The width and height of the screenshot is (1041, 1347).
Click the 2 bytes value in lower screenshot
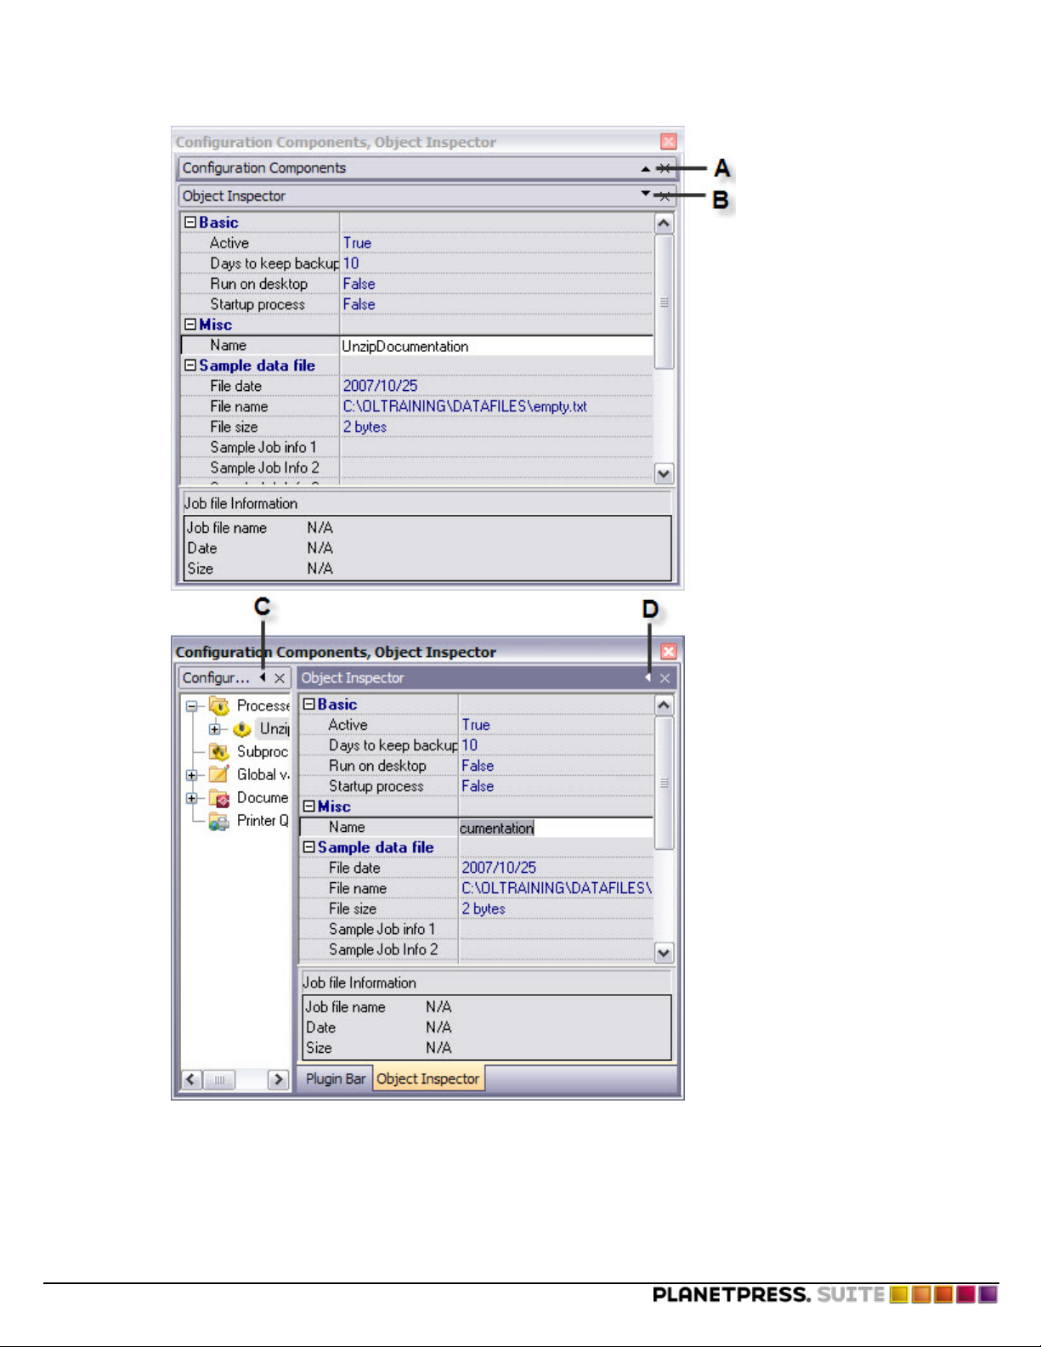(x=484, y=908)
